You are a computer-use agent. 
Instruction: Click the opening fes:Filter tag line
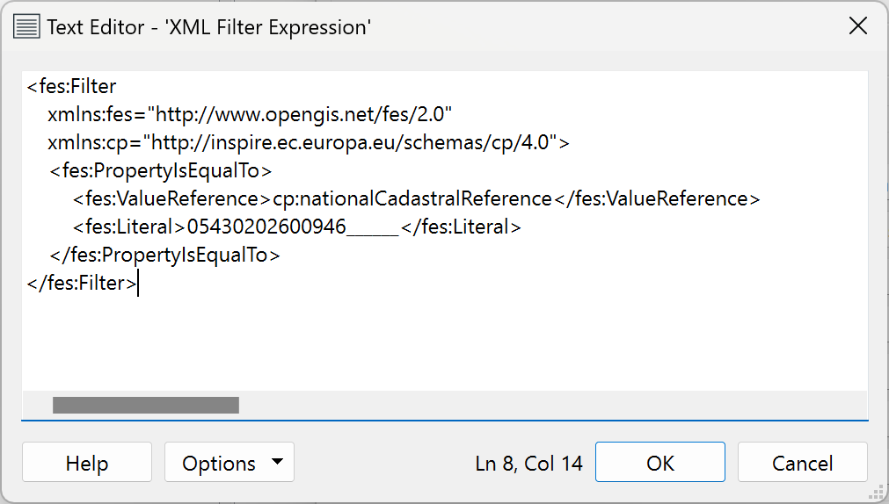coord(71,86)
